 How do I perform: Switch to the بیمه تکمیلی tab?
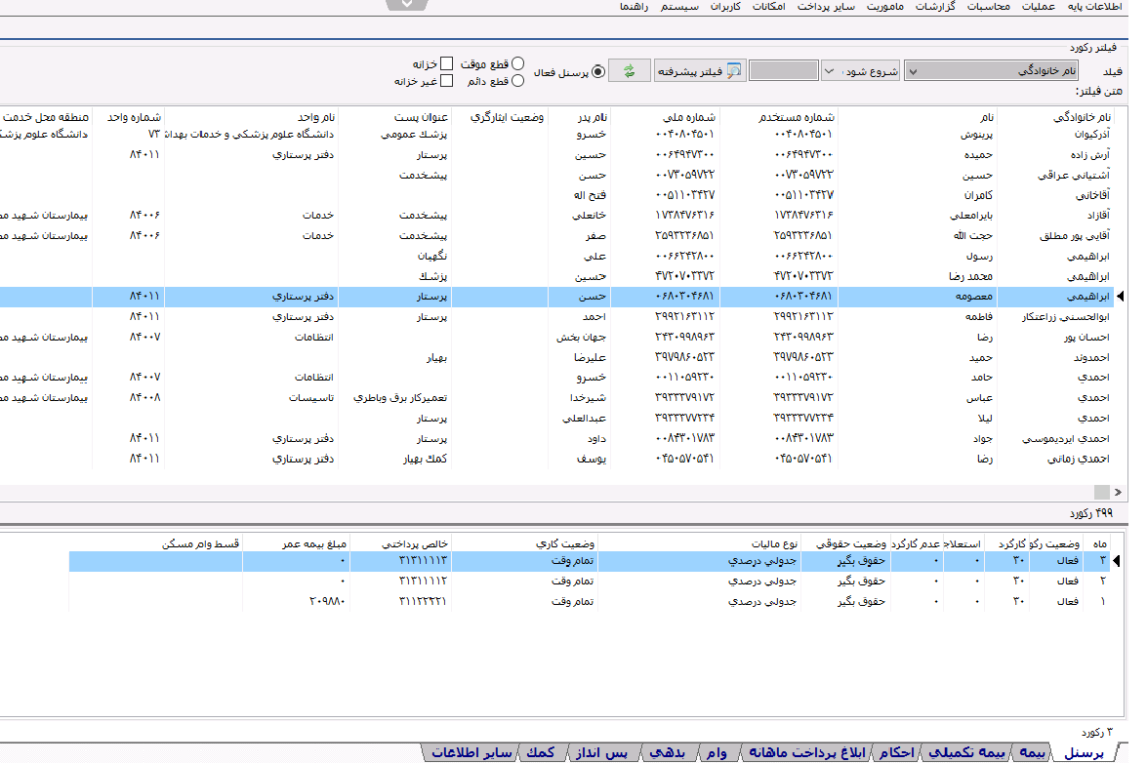click(966, 753)
